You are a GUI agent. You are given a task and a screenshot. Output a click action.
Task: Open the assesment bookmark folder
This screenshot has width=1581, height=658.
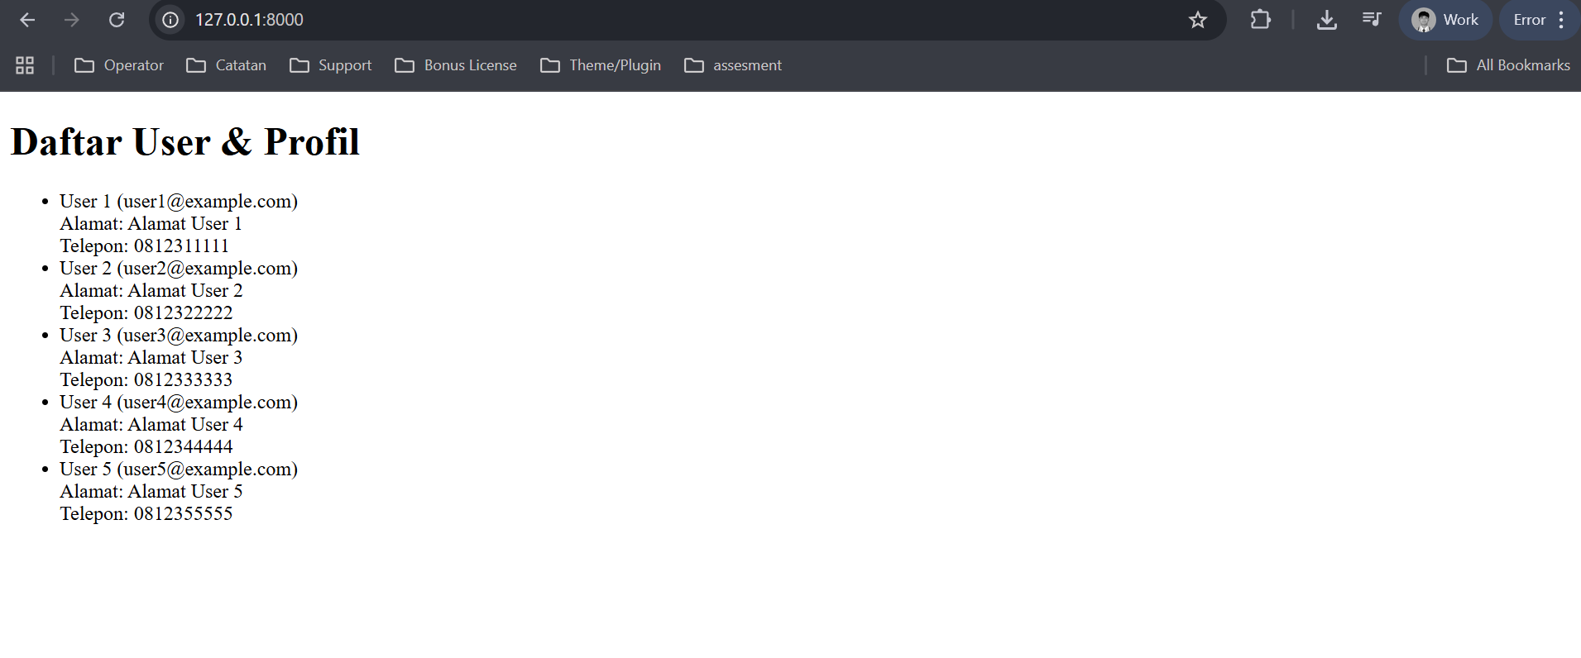tap(733, 65)
